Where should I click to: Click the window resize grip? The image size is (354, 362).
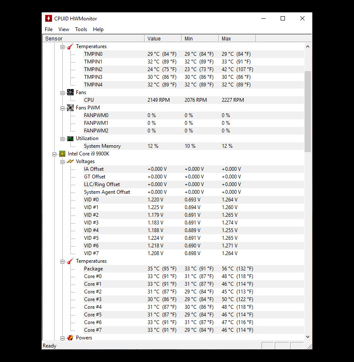coord(309,346)
